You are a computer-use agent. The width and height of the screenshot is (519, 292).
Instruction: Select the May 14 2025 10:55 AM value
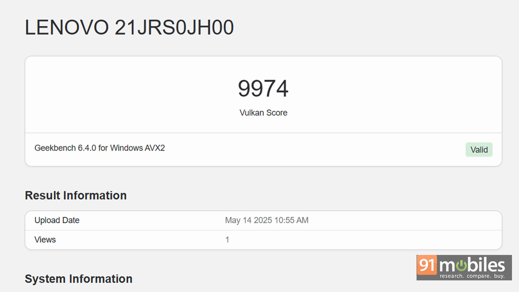point(267,220)
